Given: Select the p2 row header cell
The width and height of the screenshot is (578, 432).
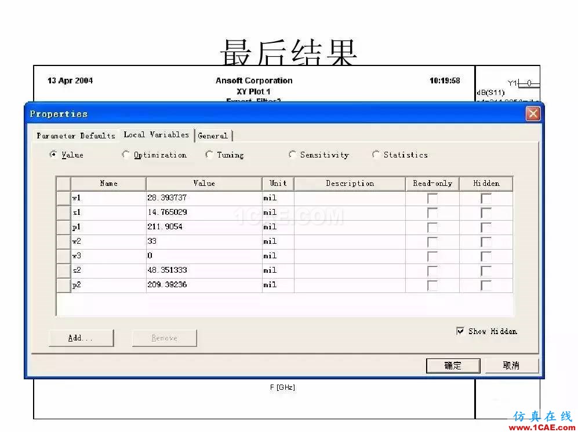Looking at the screenshot, I should pos(63,285).
